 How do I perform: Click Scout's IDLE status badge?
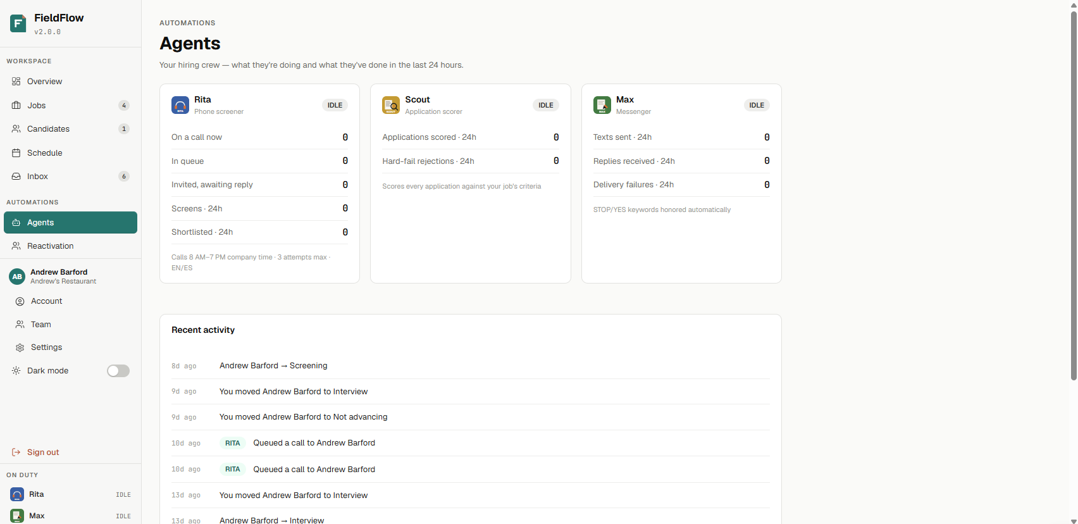[546, 105]
